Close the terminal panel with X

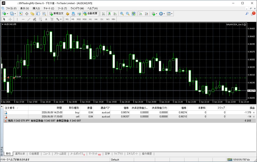pyautogui.click(x=2, y=107)
